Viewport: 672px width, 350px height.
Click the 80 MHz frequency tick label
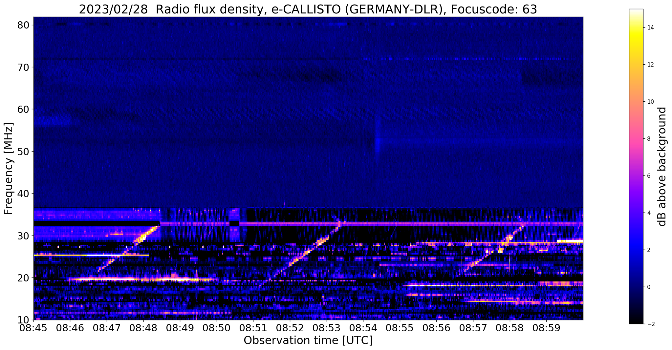(24, 25)
